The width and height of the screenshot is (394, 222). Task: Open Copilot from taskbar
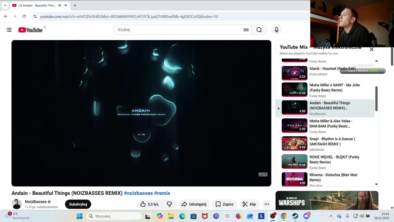pyautogui.click(x=159, y=216)
